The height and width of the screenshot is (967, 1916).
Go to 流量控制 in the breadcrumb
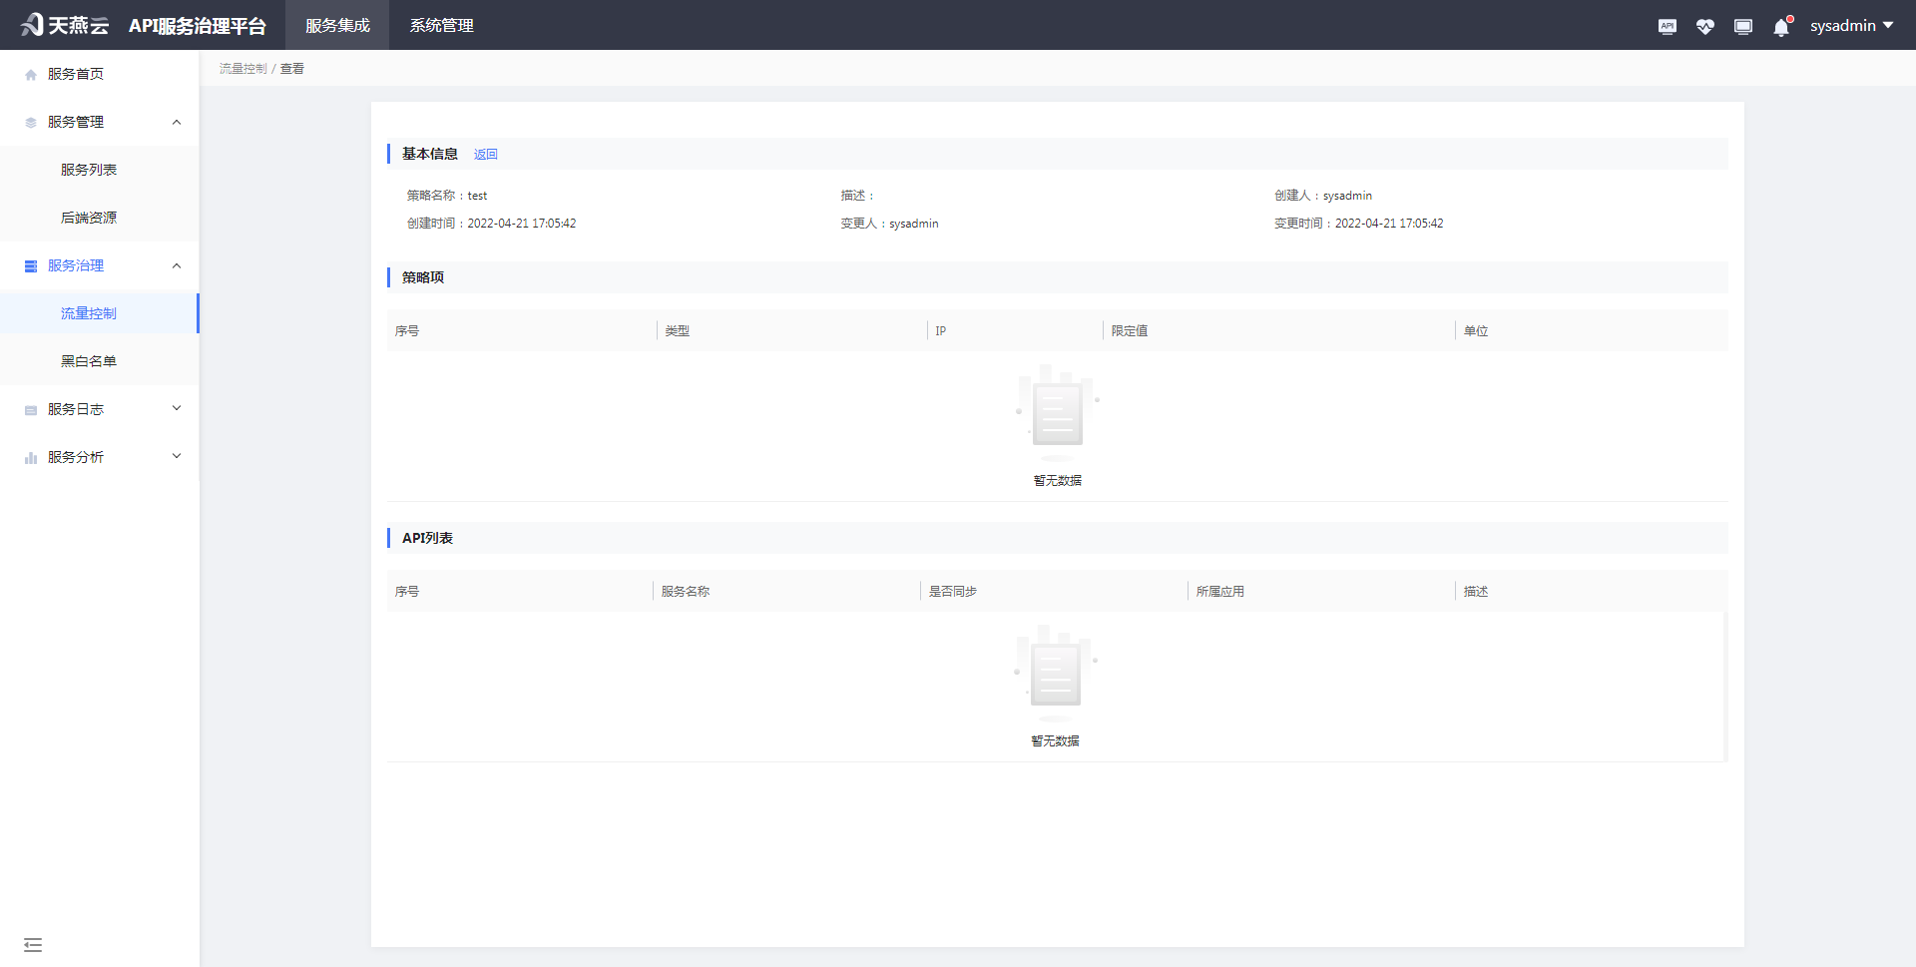point(242,69)
